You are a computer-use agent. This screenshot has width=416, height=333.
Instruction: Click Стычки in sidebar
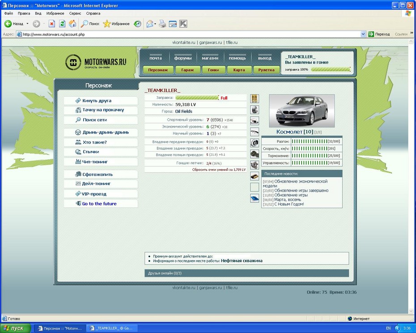pos(101,152)
